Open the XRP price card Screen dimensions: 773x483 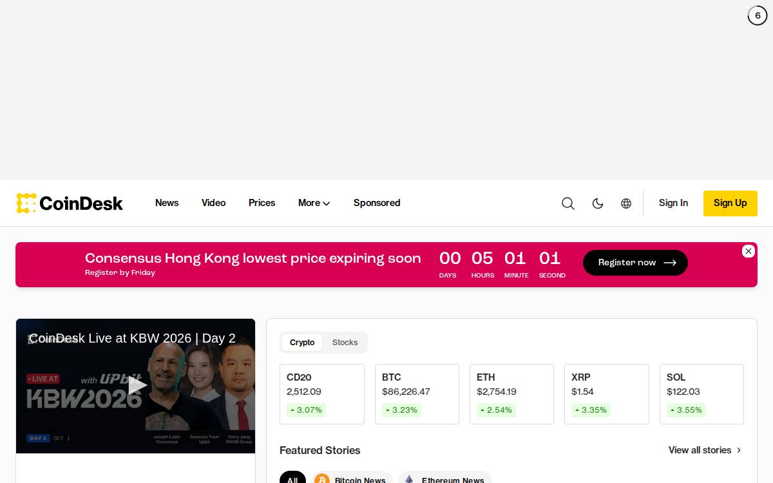607,394
